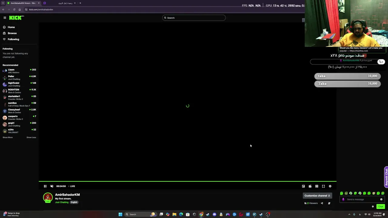Open a new browser tab

tap(80, 3)
